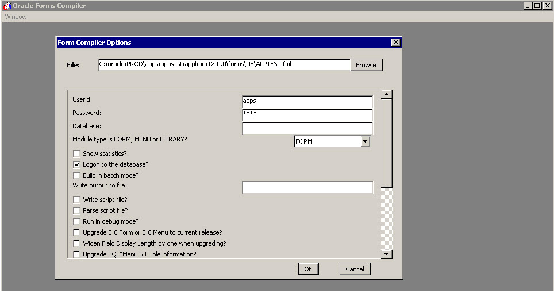
Task: Select the Database input field
Action: point(307,128)
